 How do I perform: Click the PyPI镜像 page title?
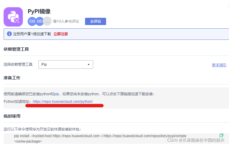39,11
